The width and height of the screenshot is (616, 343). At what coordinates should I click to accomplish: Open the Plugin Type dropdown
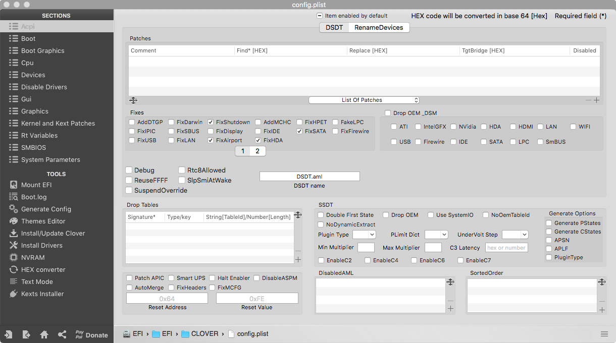click(364, 235)
